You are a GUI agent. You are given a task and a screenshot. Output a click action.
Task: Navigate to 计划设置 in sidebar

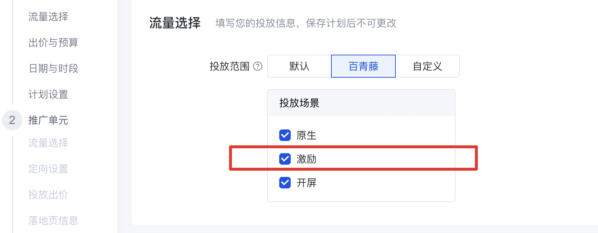tap(48, 94)
